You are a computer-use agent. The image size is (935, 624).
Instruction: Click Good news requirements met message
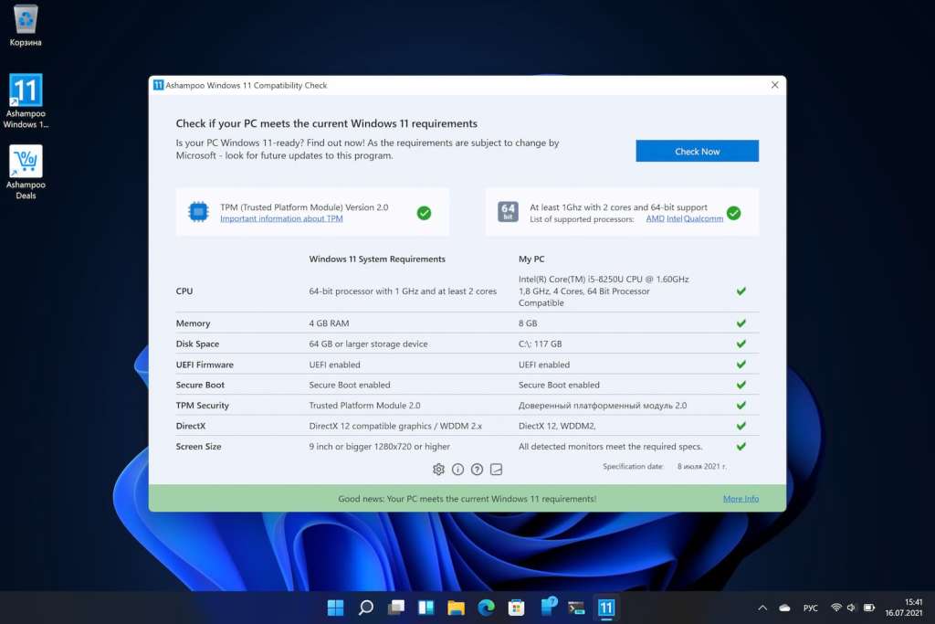coord(467,499)
